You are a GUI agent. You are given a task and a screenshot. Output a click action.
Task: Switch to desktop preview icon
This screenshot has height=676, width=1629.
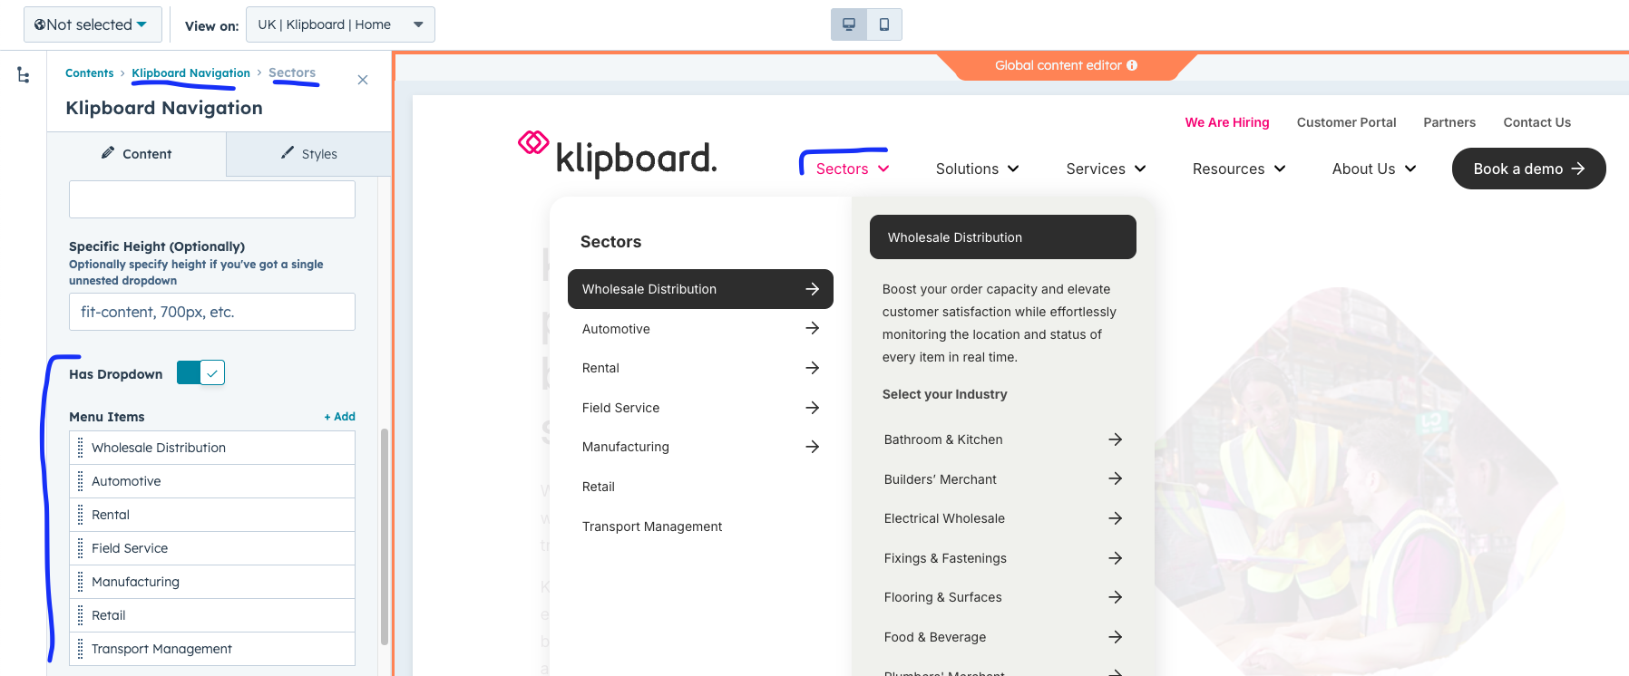[849, 24]
